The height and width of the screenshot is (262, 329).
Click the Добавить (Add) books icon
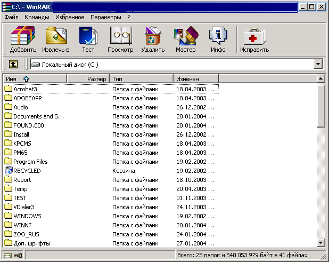click(23, 36)
